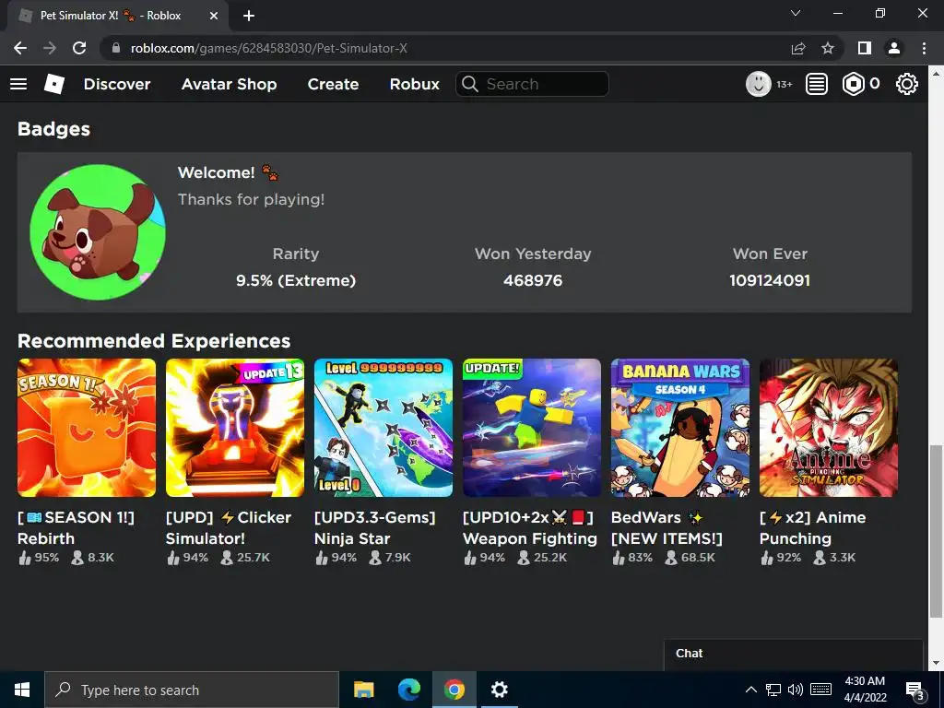Viewport: 944px width, 708px height.
Task: Click the taskbar Type here to search box
Action: tap(192, 690)
